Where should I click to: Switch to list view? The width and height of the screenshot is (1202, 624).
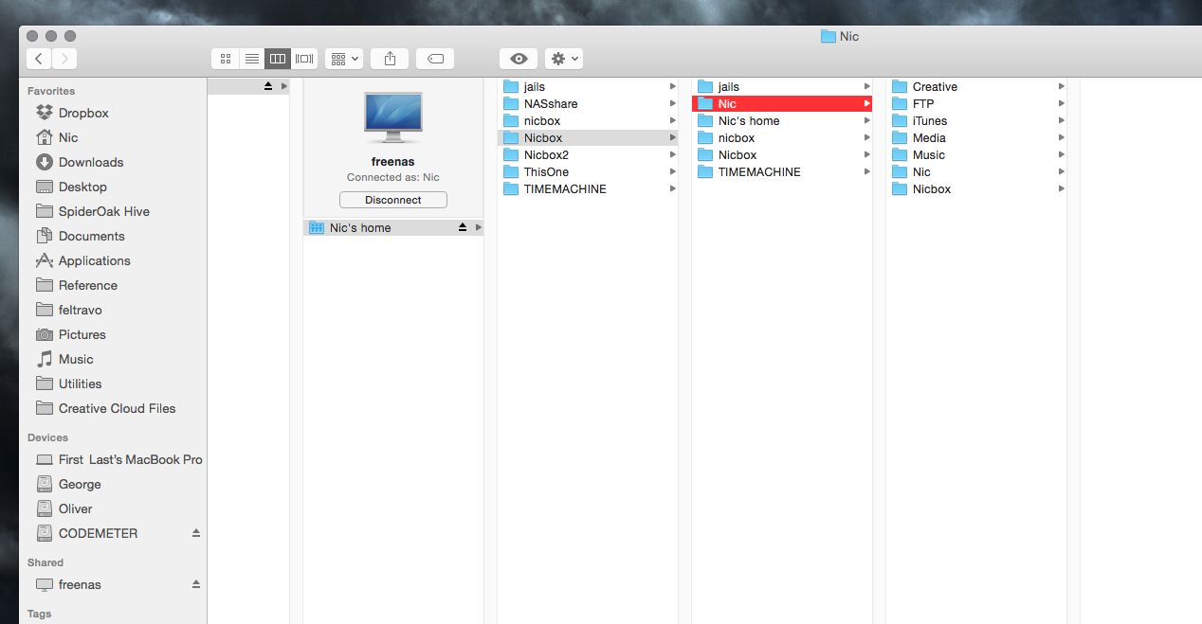tap(252, 59)
